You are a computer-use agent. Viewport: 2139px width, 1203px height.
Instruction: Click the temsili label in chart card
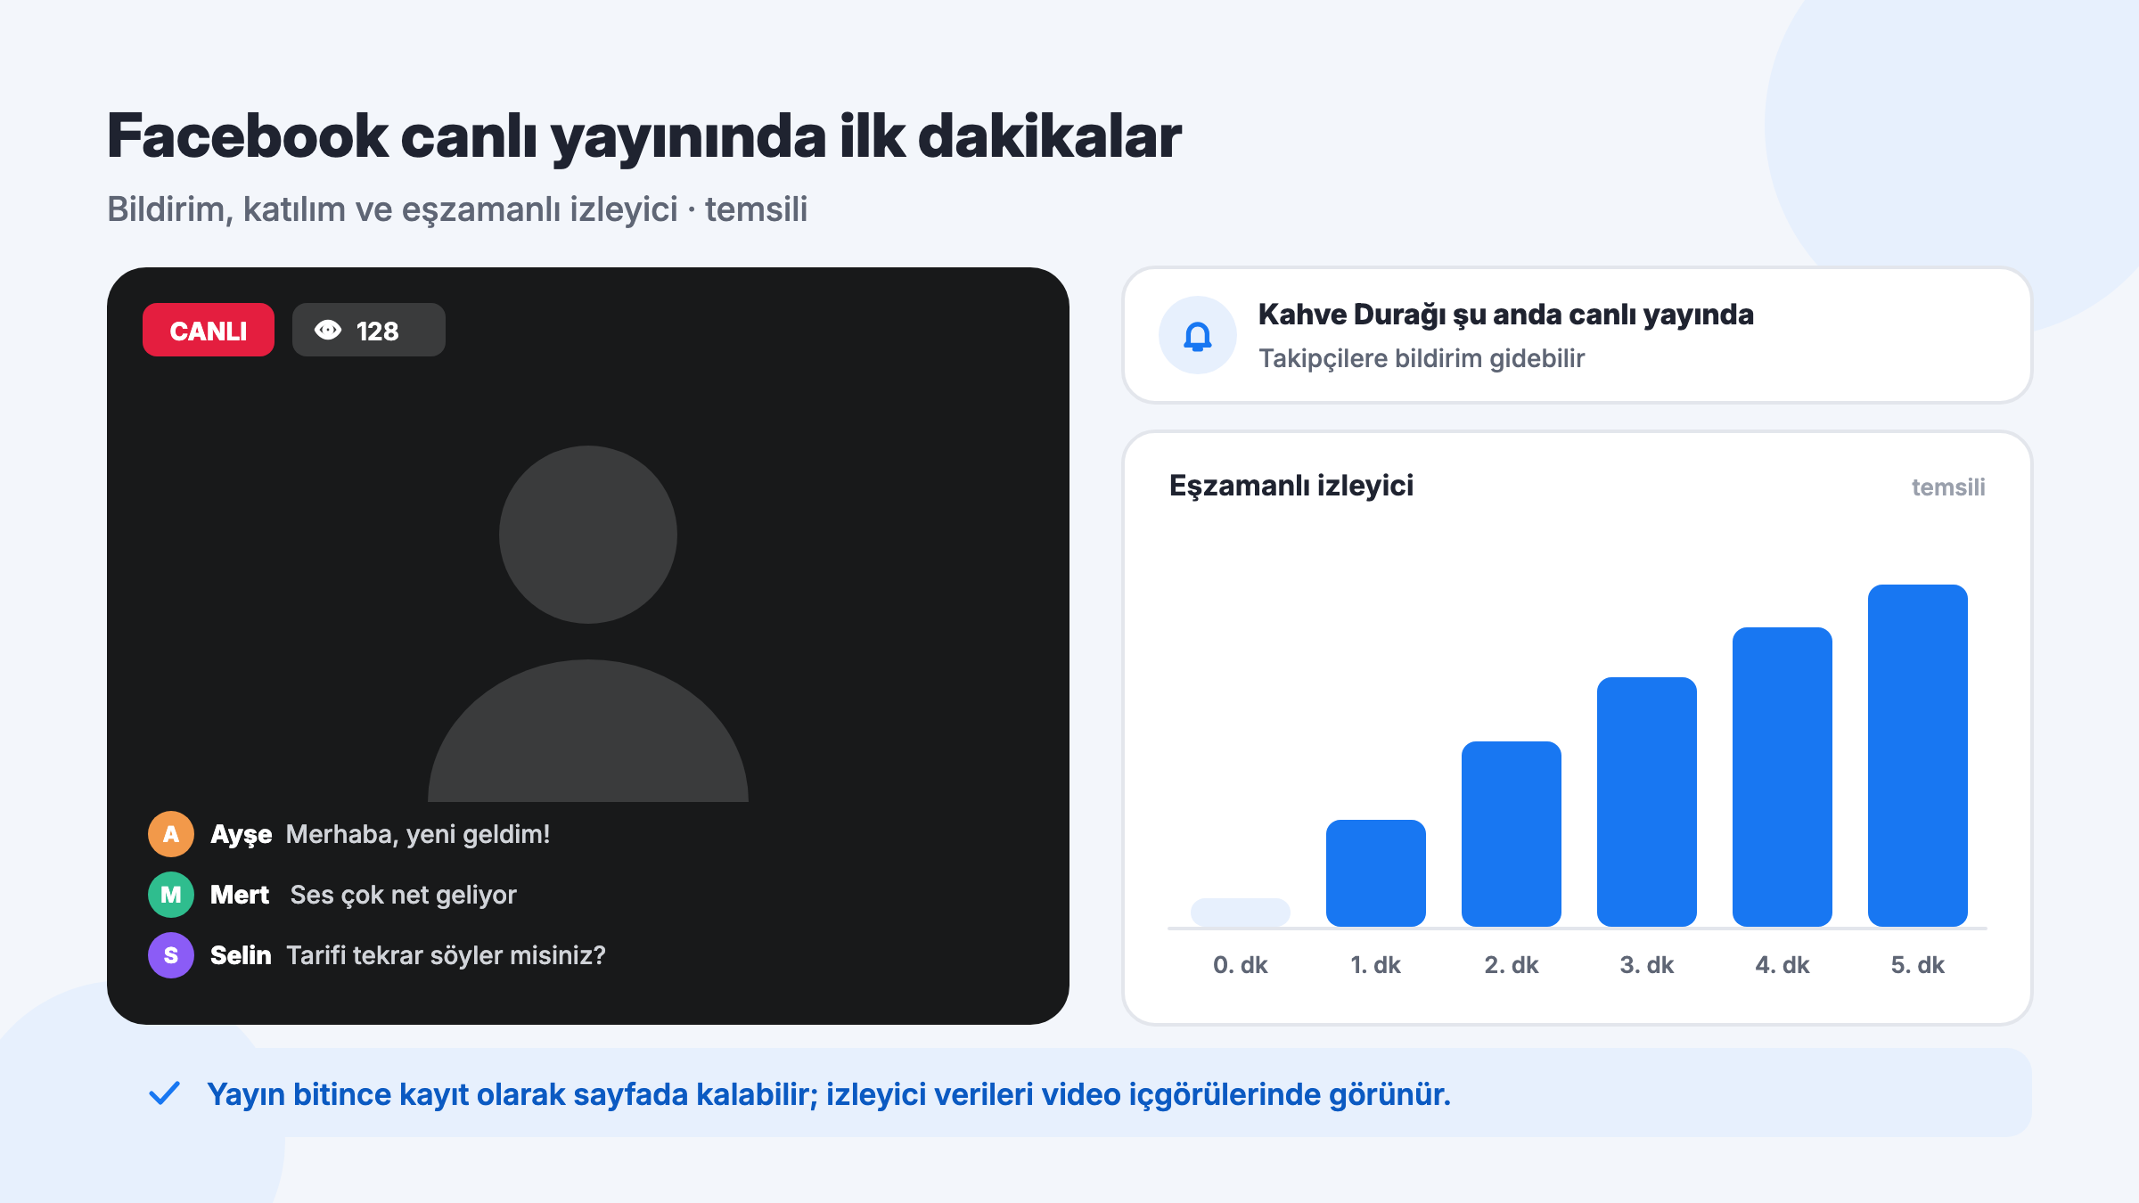tap(1948, 487)
